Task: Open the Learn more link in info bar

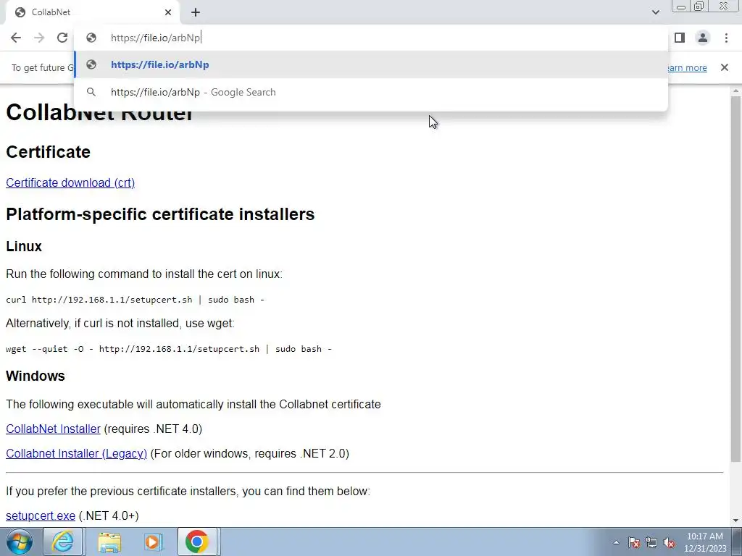Action: pyautogui.click(x=686, y=67)
